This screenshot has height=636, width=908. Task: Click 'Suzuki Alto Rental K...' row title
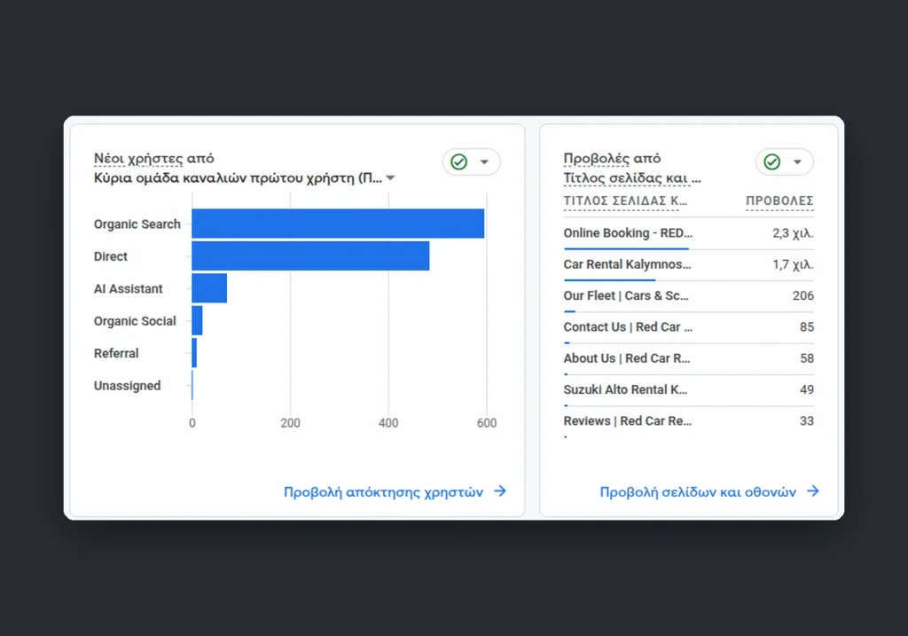tap(625, 389)
